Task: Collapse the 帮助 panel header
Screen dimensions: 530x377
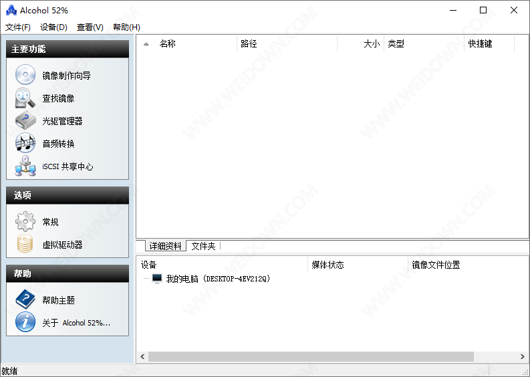Action: [x=68, y=273]
